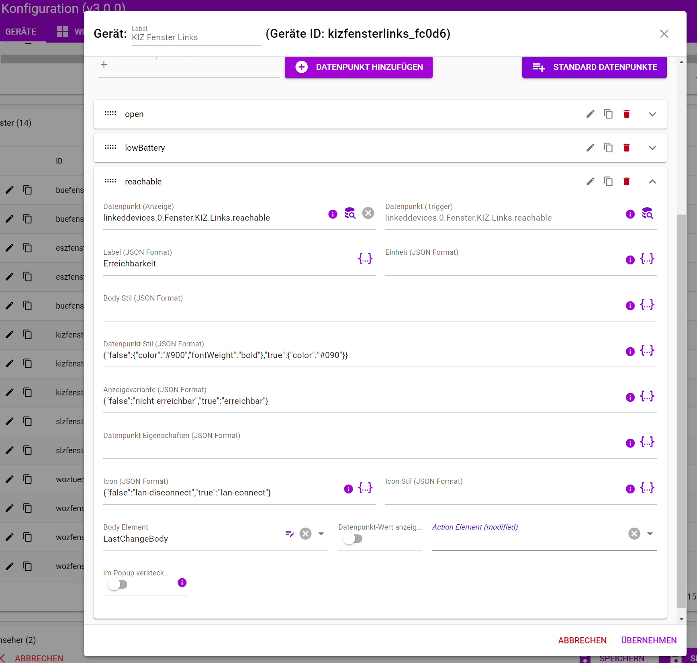697x663 pixels.
Task: Edit the device Label field
Action: tap(196, 37)
